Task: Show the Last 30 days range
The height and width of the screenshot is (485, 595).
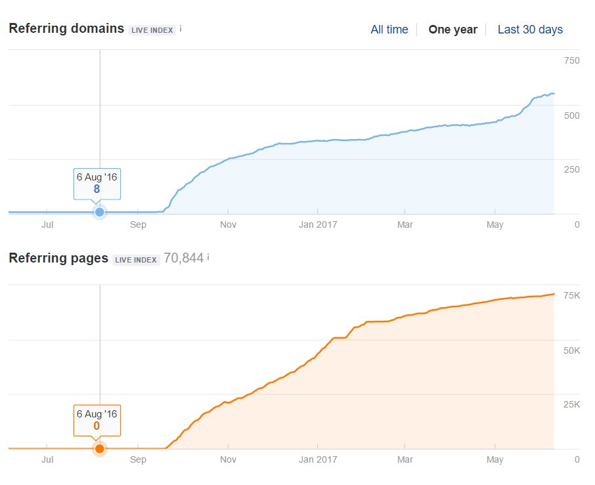Action: [530, 30]
